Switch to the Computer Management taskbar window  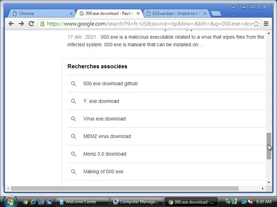coord(136,202)
